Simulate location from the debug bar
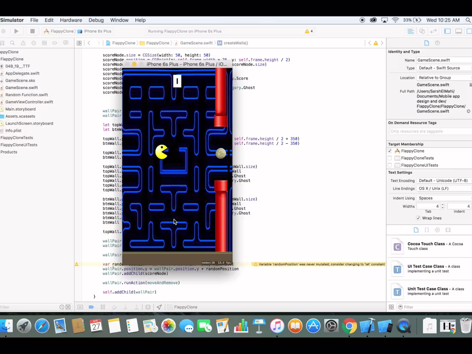 (x=159, y=307)
